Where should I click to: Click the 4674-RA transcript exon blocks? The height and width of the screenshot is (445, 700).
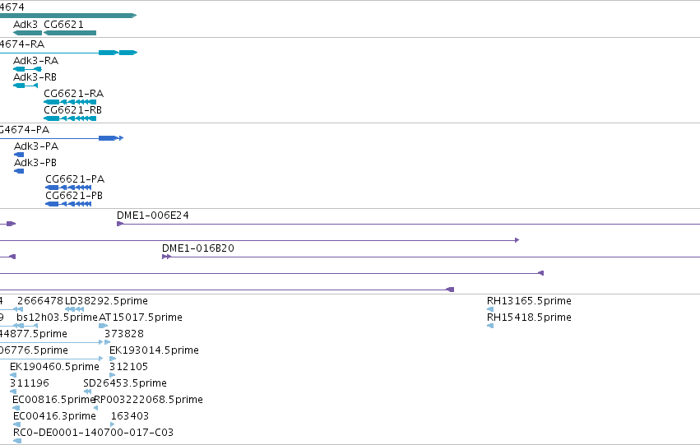pos(118,53)
